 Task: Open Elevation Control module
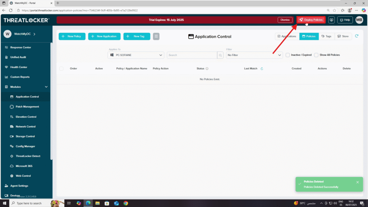(x=26, y=117)
